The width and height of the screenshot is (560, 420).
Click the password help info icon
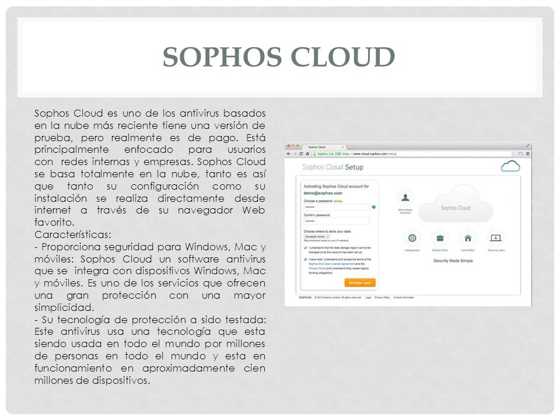373,207
